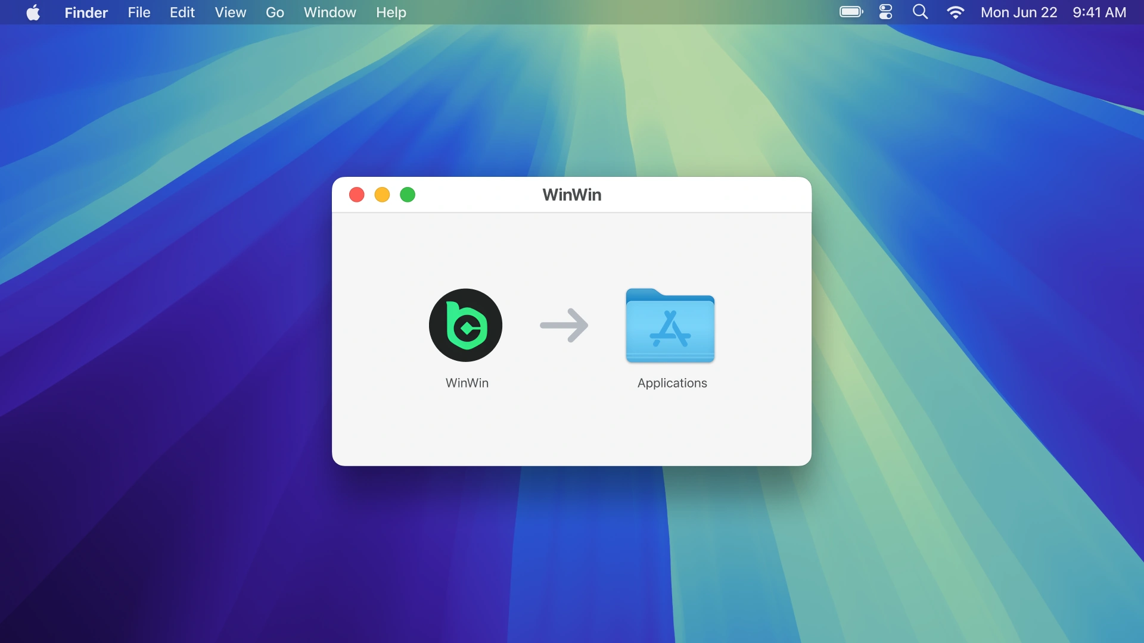The width and height of the screenshot is (1144, 643).
Task: Click the date Mon Jun 22 in menu bar
Action: coord(1019,12)
